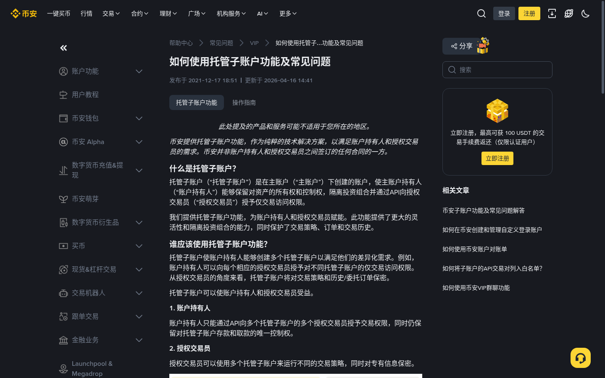This screenshot has width=605, height=378.
Task: Open the search magnifier icon in header
Action: (x=481, y=13)
